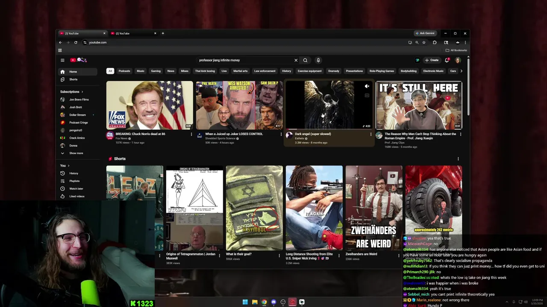Open Windows Start menu
Screen dimensions: 547x307
point(245,302)
